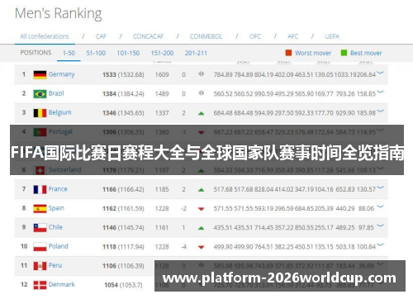Expand the Switzerland row details chevron
This screenshot has height=299, width=413.
click(x=381, y=168)
